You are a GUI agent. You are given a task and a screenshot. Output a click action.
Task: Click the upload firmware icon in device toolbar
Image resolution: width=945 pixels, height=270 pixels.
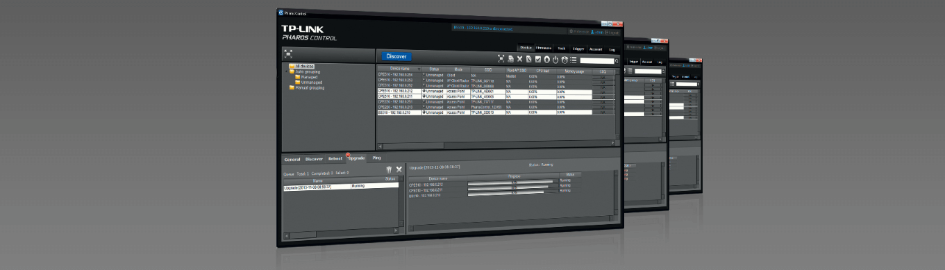coord(546,60)
